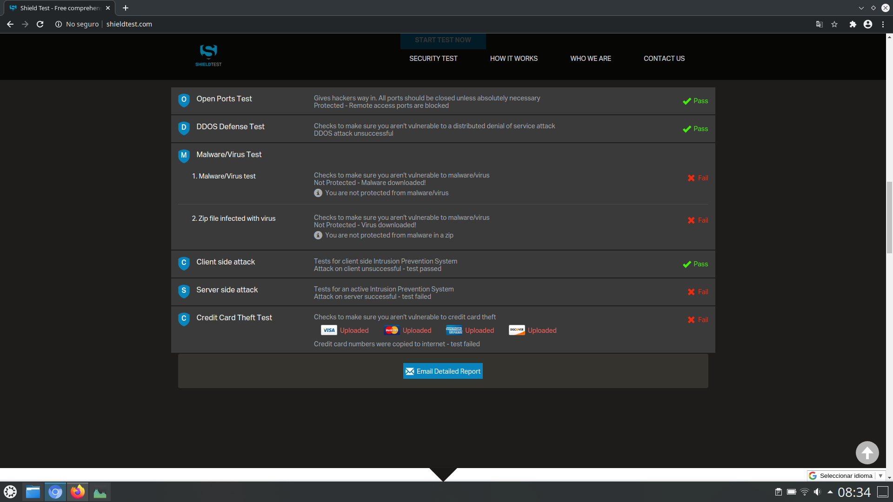
Task: Click the Malware/Virus Test shield icon
Action: click(x=184, y=155)
